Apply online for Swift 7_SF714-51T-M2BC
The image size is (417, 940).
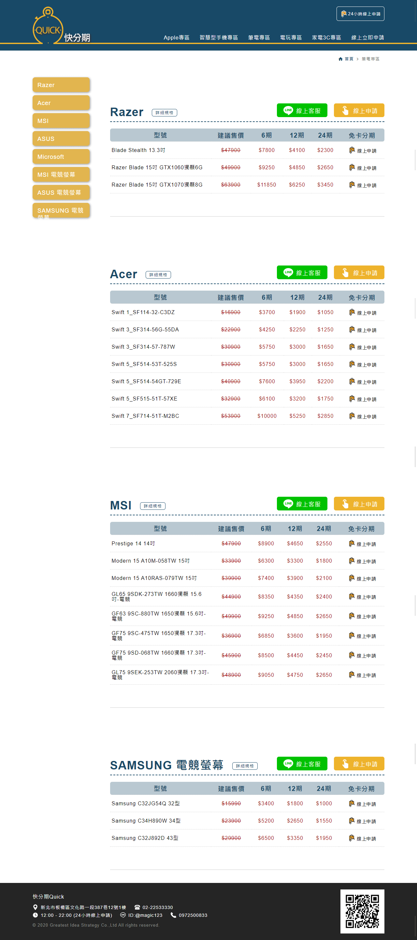363,416
